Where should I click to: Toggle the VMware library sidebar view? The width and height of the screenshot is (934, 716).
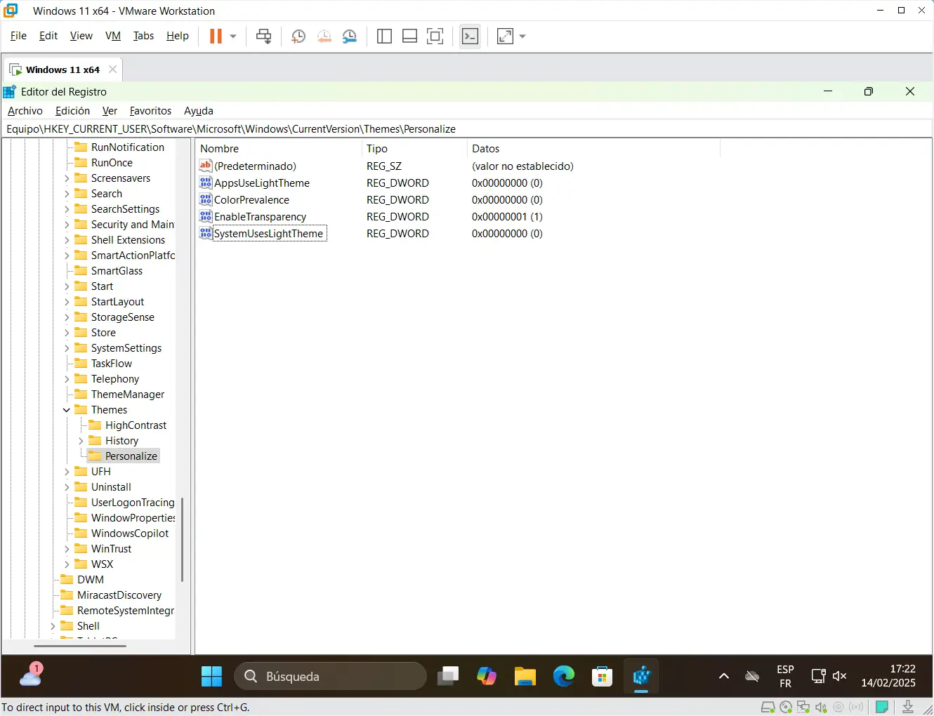[384, 37]
